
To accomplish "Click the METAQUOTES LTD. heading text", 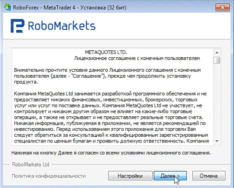I will pos(106,52).
